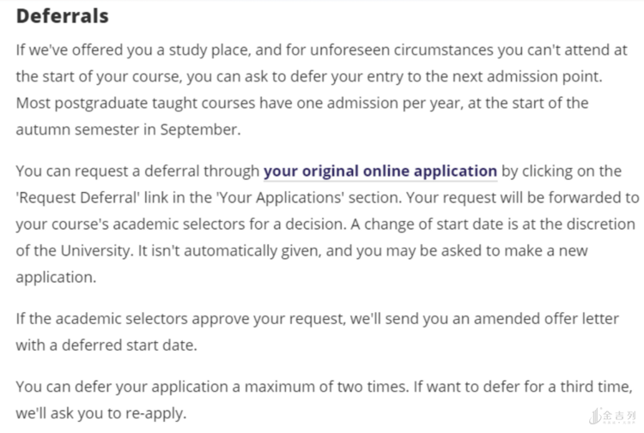Click the text 'You can request a deferral through'

(x=137, y=171)
